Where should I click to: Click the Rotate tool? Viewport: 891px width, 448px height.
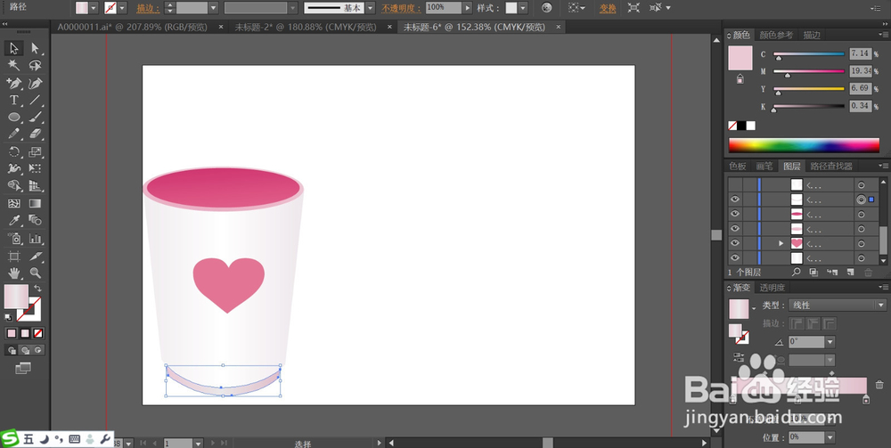tap(14, 151)
